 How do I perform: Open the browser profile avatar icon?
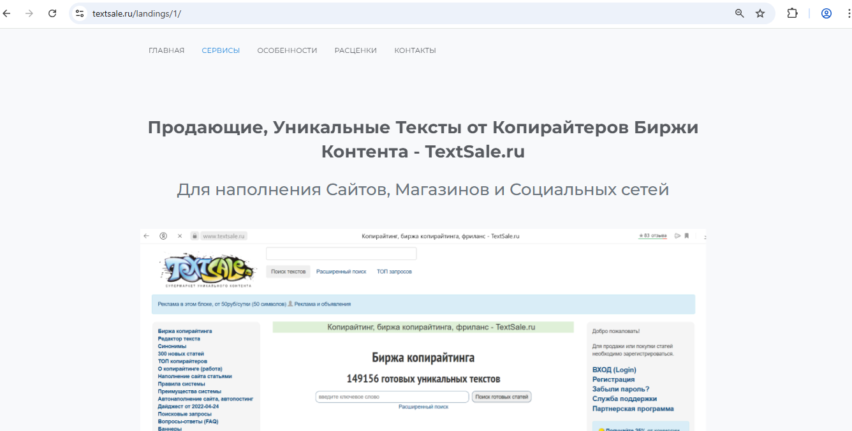coord(826,13)
